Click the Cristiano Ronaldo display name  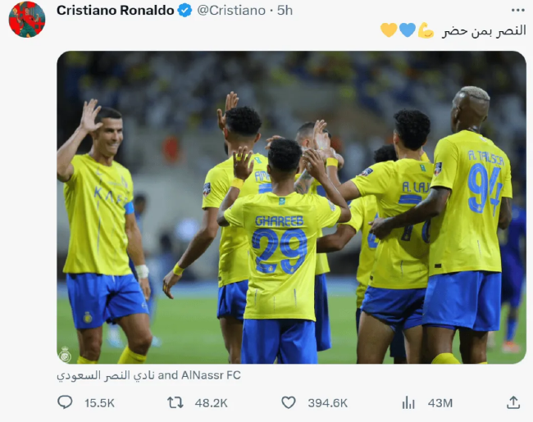pyautogui.click(x=116, y=11)
